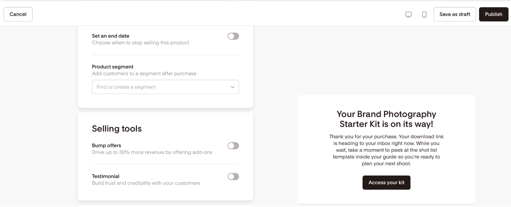
Task: Expand the segment dropdown chevron
Action: [232, 87]
